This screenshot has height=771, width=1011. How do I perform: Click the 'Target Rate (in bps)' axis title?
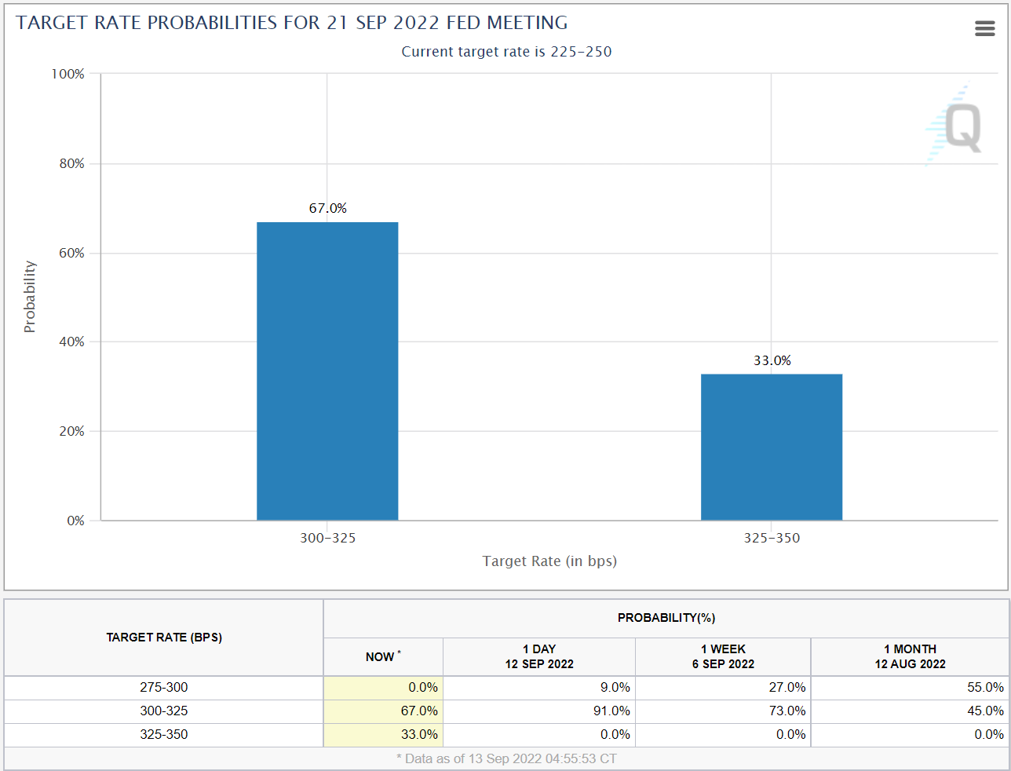tap(549, 561)
